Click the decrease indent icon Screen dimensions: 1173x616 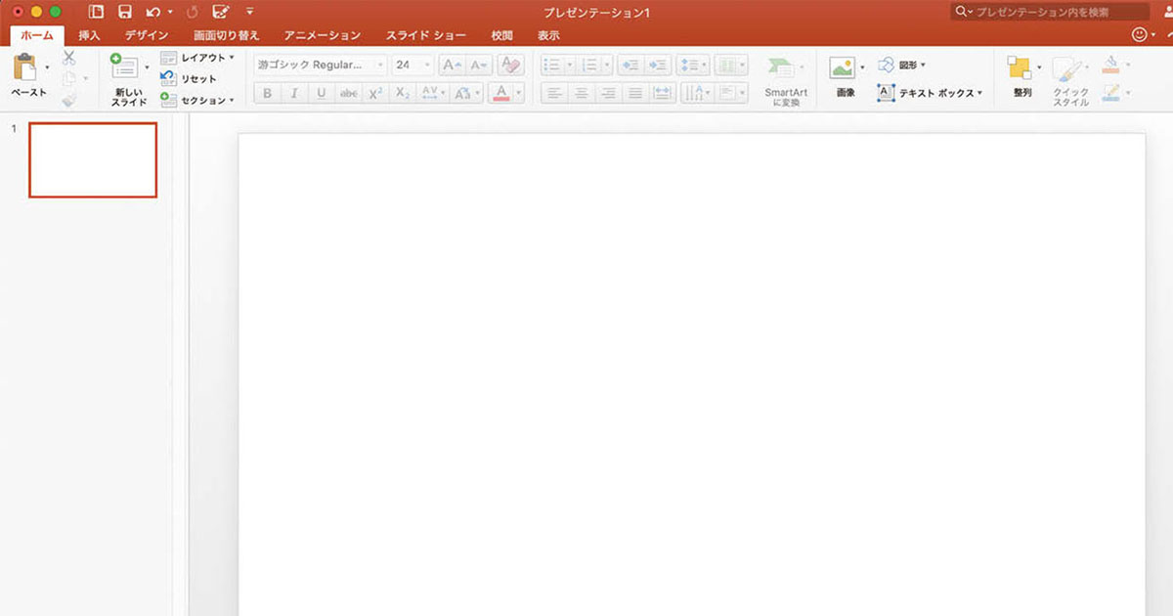(630, 66)
